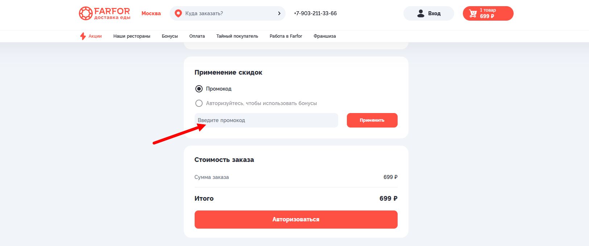Open the Оплата page
The image size is (589, 246).
tap(197, 36)
